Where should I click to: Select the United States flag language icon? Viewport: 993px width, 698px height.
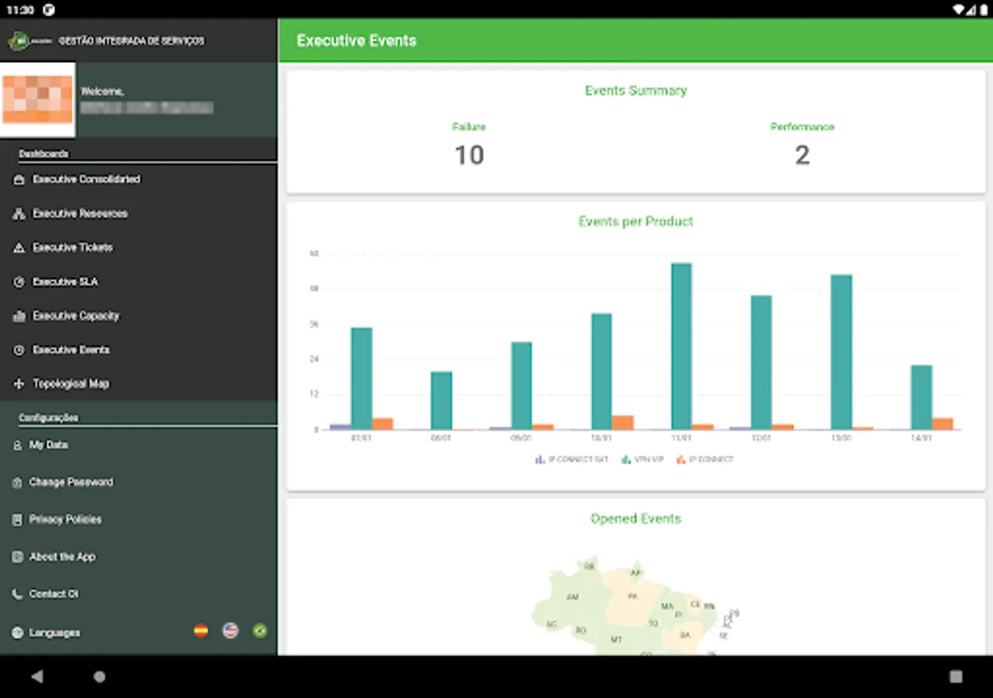(230, 631)
